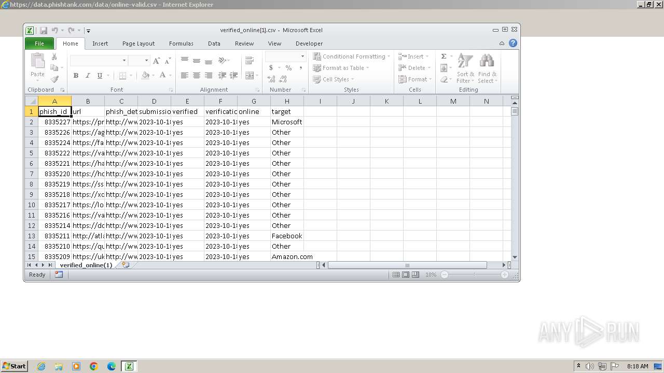Open the Find & Select menu
The image size is (664, 373).
pos(487,68)
